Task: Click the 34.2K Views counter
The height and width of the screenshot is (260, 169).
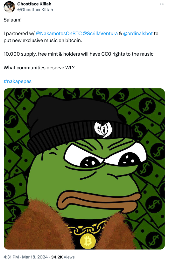Action: [x=63, y=257]
